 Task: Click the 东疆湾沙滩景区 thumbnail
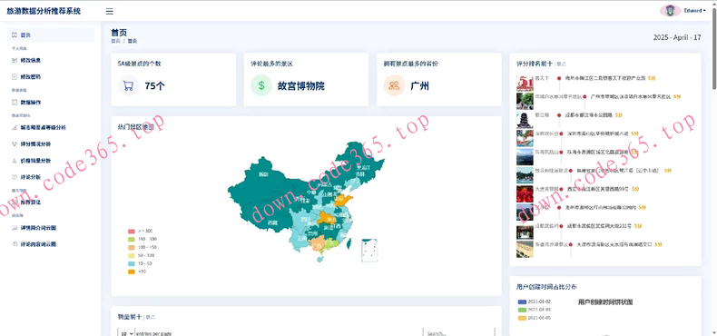coord(525,249)
